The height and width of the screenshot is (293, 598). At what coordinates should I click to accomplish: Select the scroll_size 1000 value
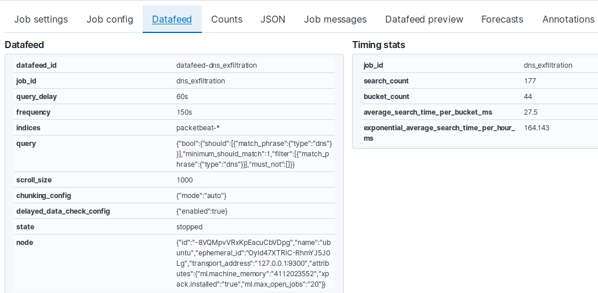(184, 180)
